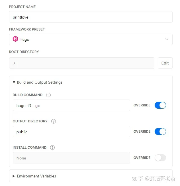Expand the Environment Variables section
The height and width of the screenshot is (186, 180).
pos(14,176)
